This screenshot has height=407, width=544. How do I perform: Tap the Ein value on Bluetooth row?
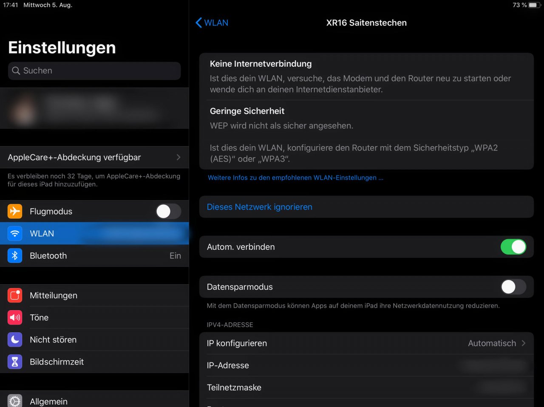point(175,255)
